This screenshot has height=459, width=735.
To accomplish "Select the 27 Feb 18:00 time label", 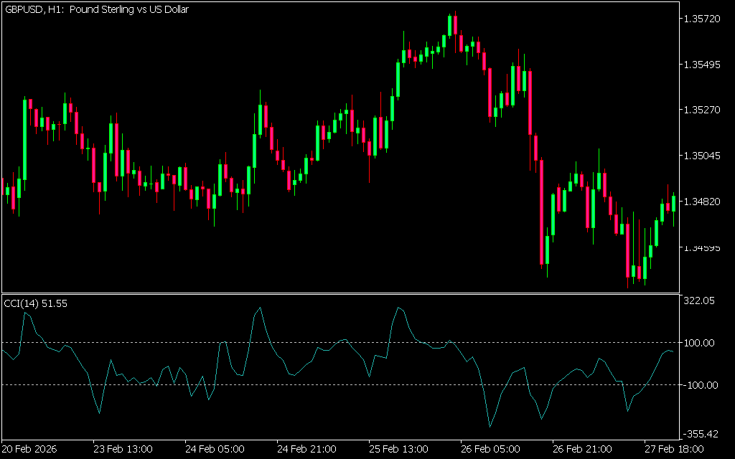I will tap(674, 450).
